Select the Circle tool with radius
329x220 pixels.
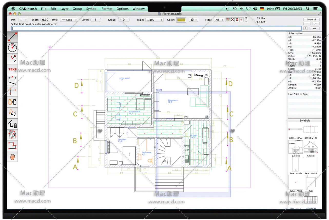[x=12, y=48]
